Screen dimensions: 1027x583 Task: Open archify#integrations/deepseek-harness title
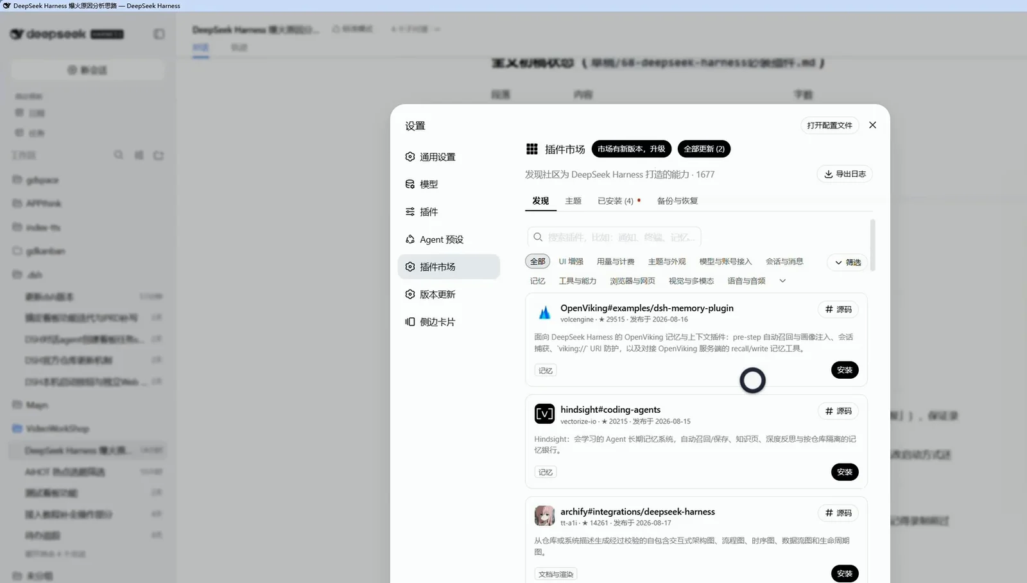pos(637,512)
